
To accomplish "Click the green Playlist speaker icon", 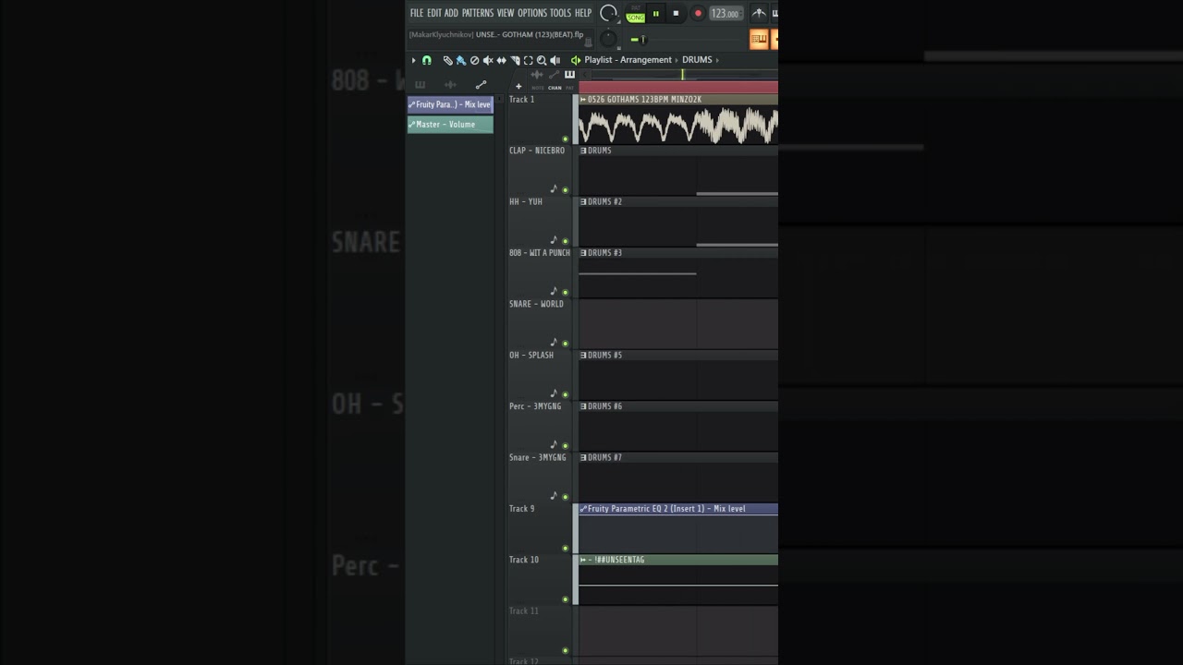I will (576, 60).
